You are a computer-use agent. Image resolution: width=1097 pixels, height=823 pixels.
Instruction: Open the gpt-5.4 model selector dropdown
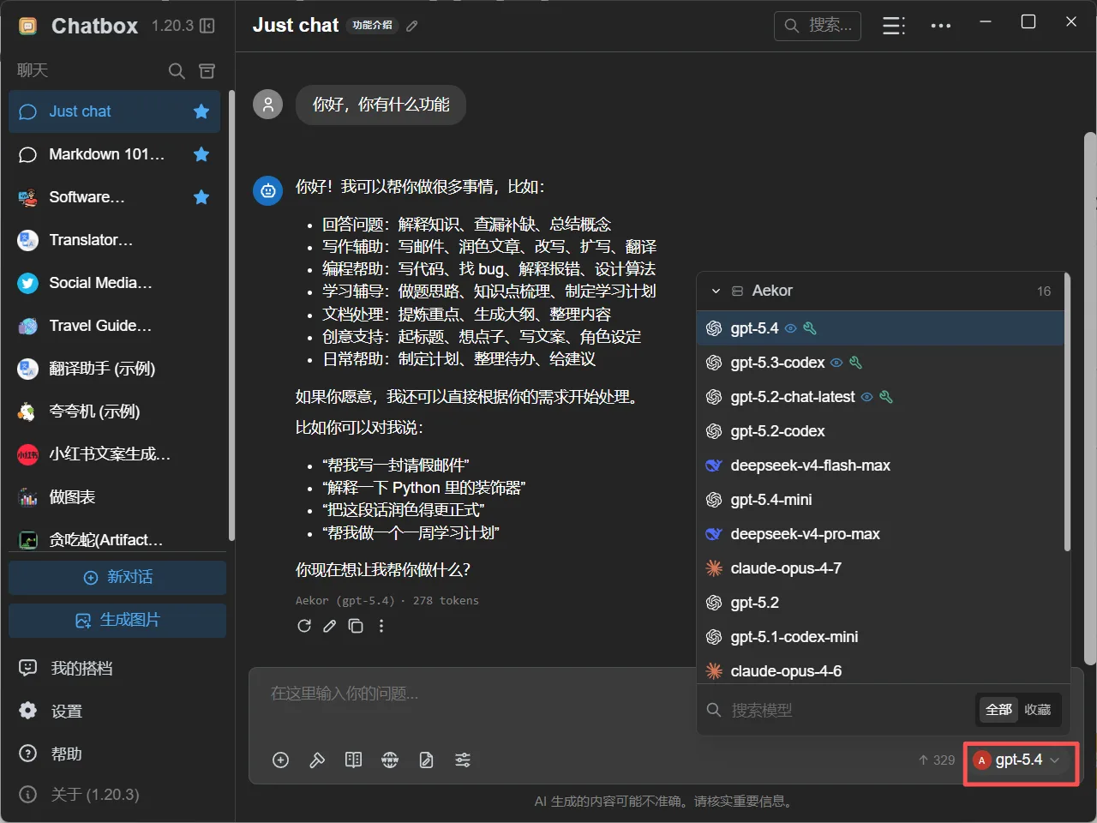(x=1020, y=760)
